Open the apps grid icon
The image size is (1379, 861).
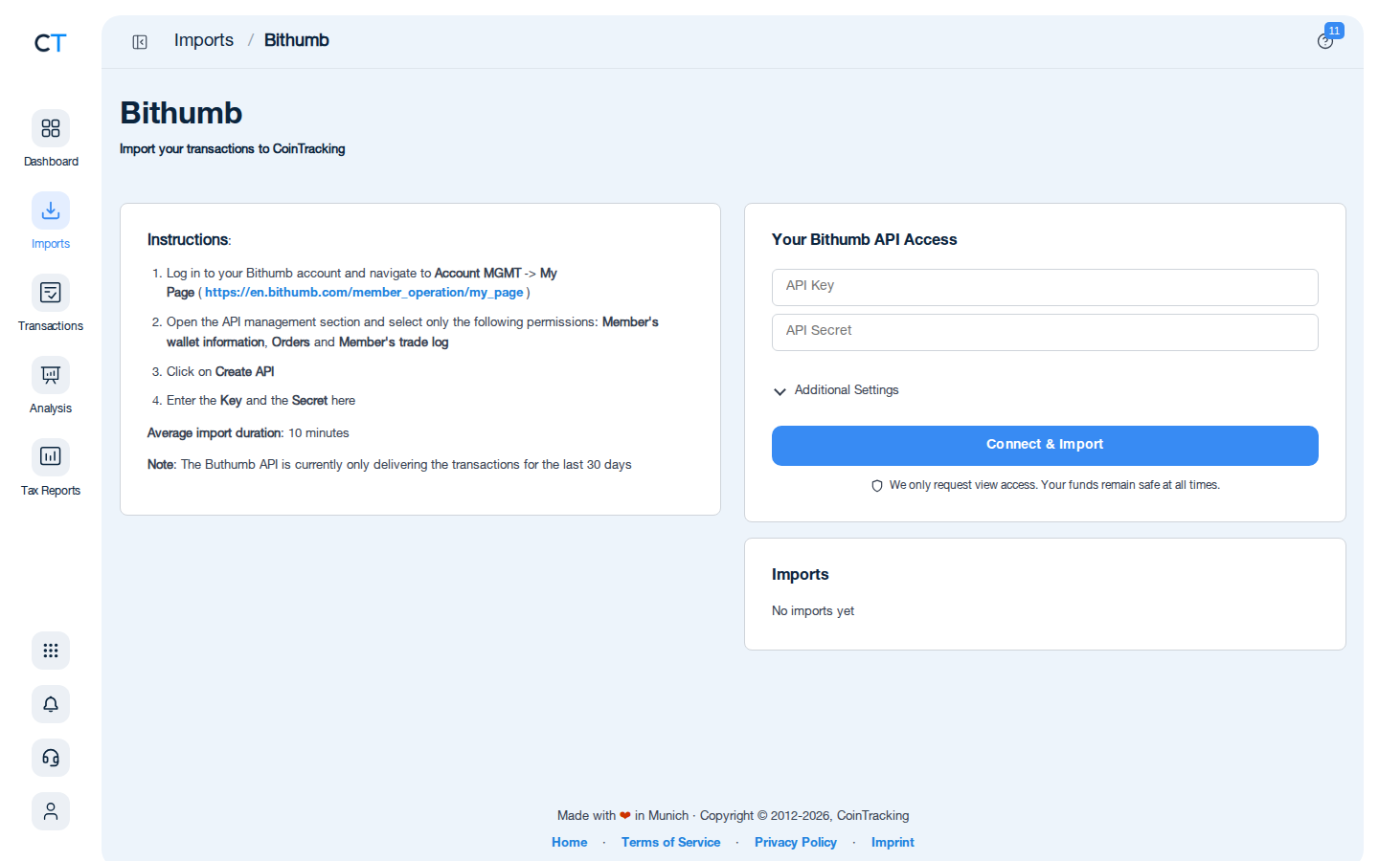click(51, 651)
